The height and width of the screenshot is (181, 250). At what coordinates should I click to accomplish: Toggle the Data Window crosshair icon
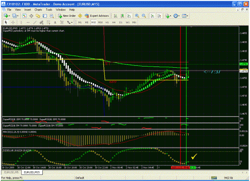32,16
